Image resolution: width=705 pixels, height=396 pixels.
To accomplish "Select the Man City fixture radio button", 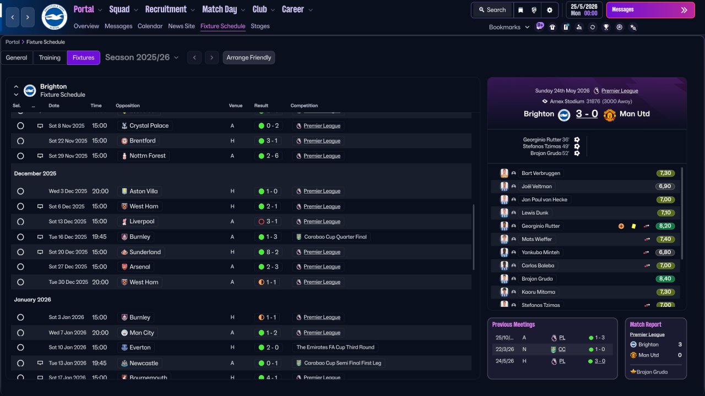I will tap(20, 333).
